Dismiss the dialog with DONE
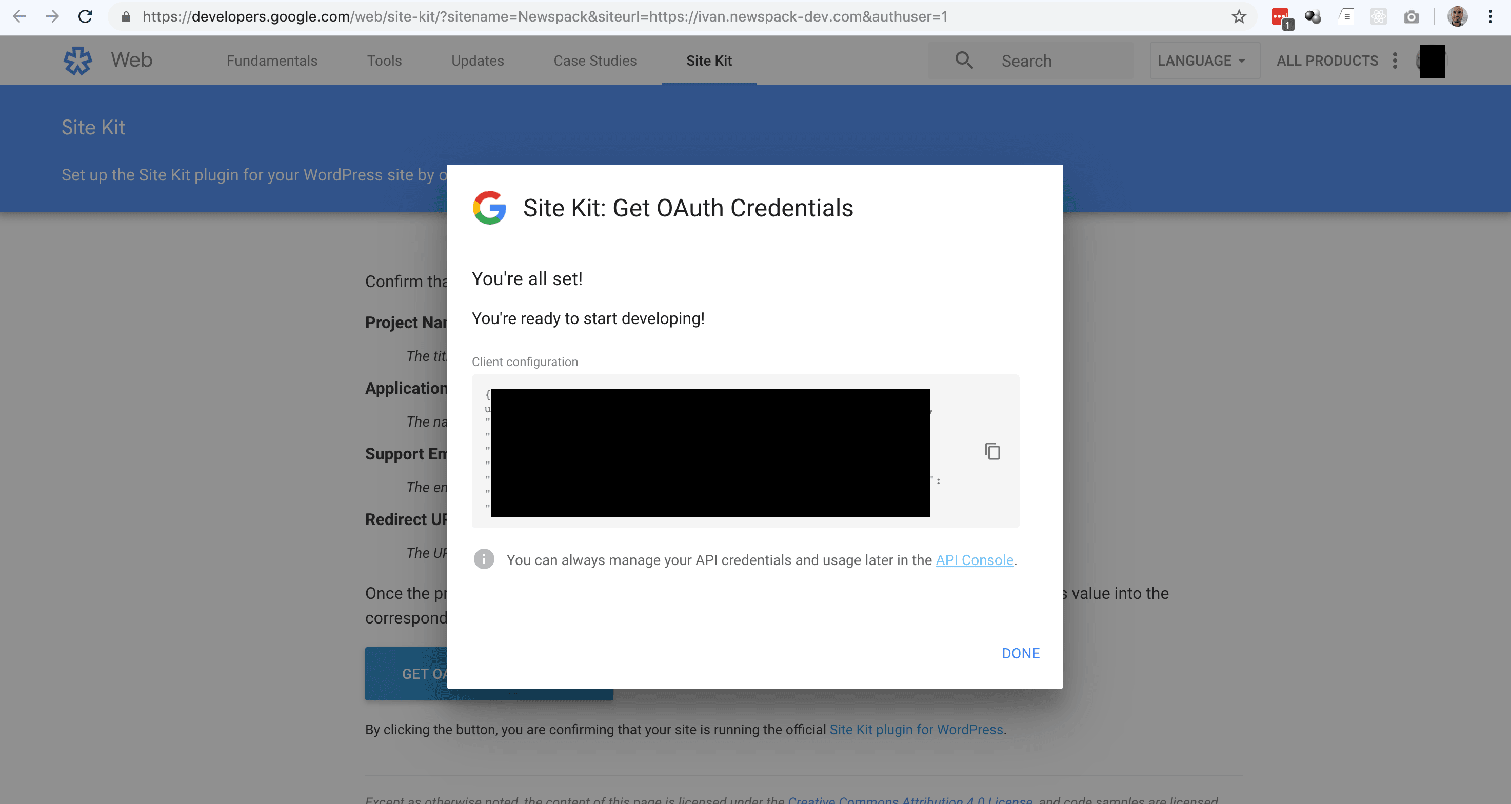The width and height of the screenshot is (1511, 804). click(1020, 653)
